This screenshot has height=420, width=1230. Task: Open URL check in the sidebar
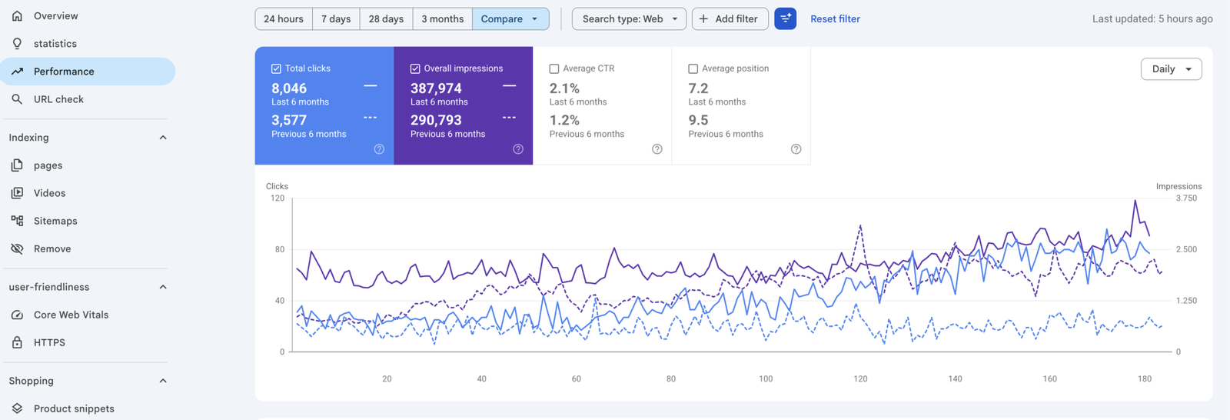click(88, 99)
